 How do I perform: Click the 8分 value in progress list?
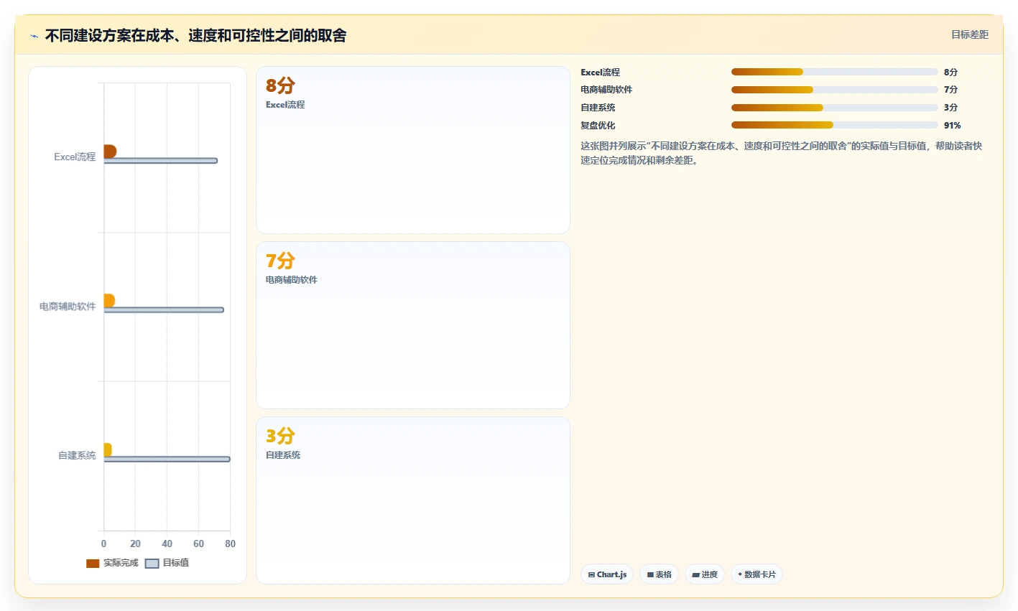[950, 73]
